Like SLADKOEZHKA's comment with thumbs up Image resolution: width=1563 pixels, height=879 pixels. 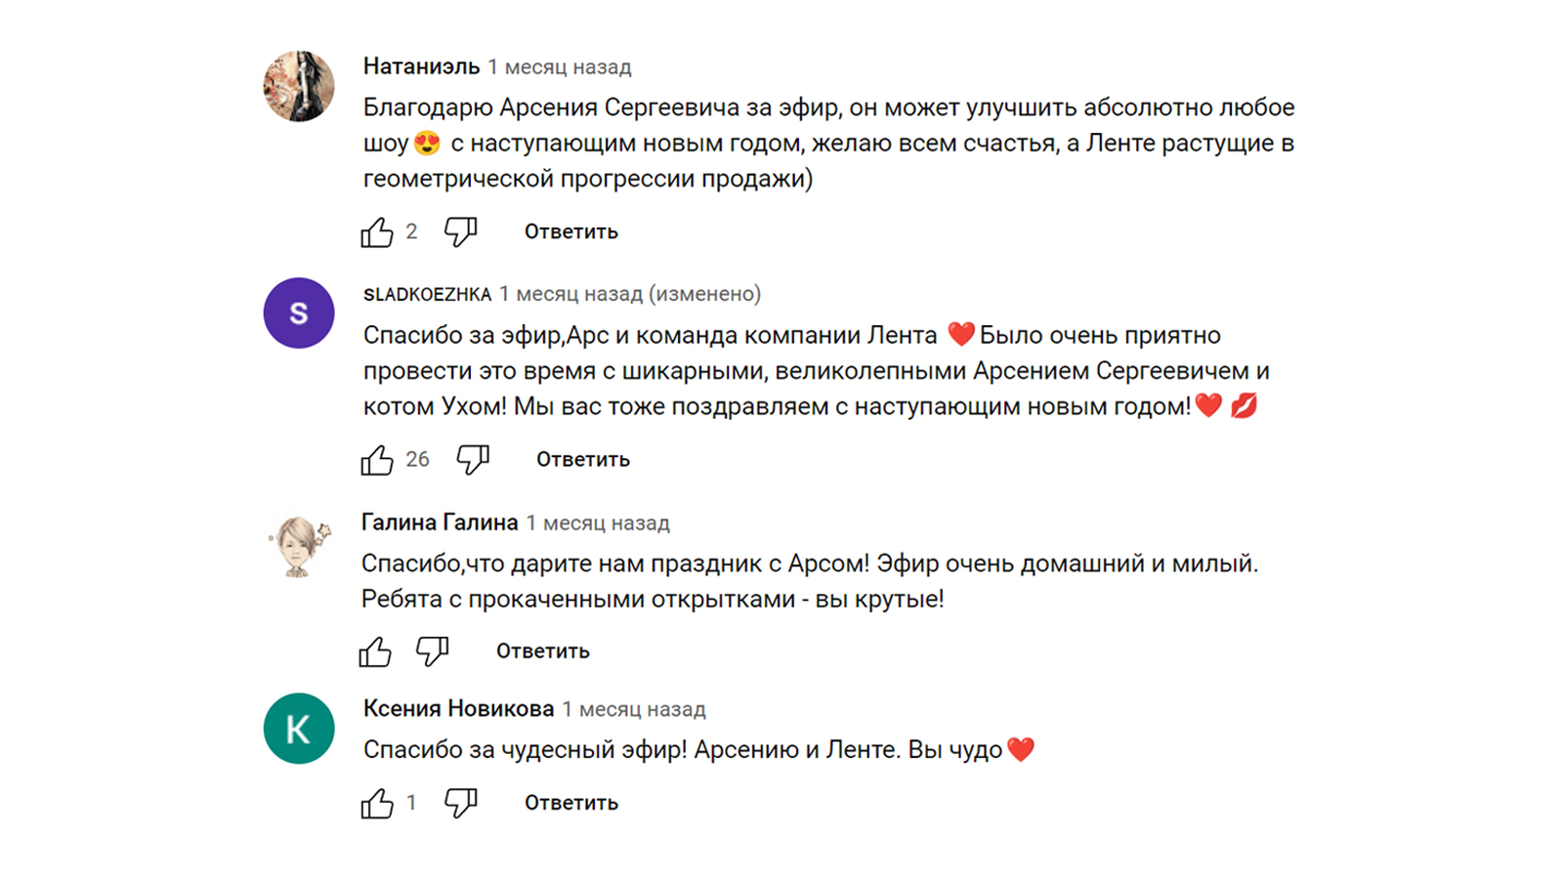tap(377, 460)
